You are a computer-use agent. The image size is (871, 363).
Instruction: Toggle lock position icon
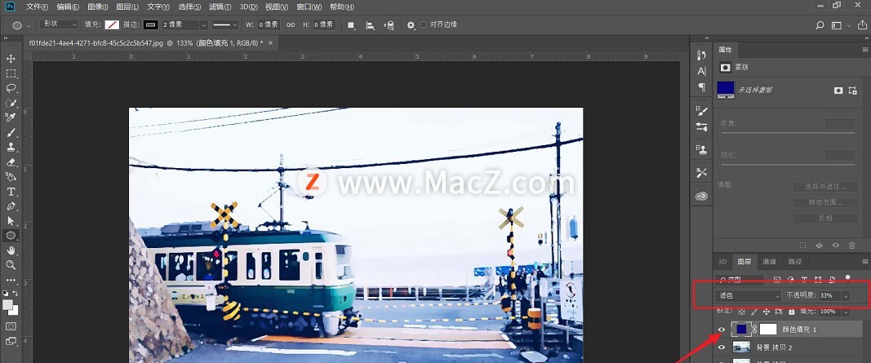(x=766, y=312)
